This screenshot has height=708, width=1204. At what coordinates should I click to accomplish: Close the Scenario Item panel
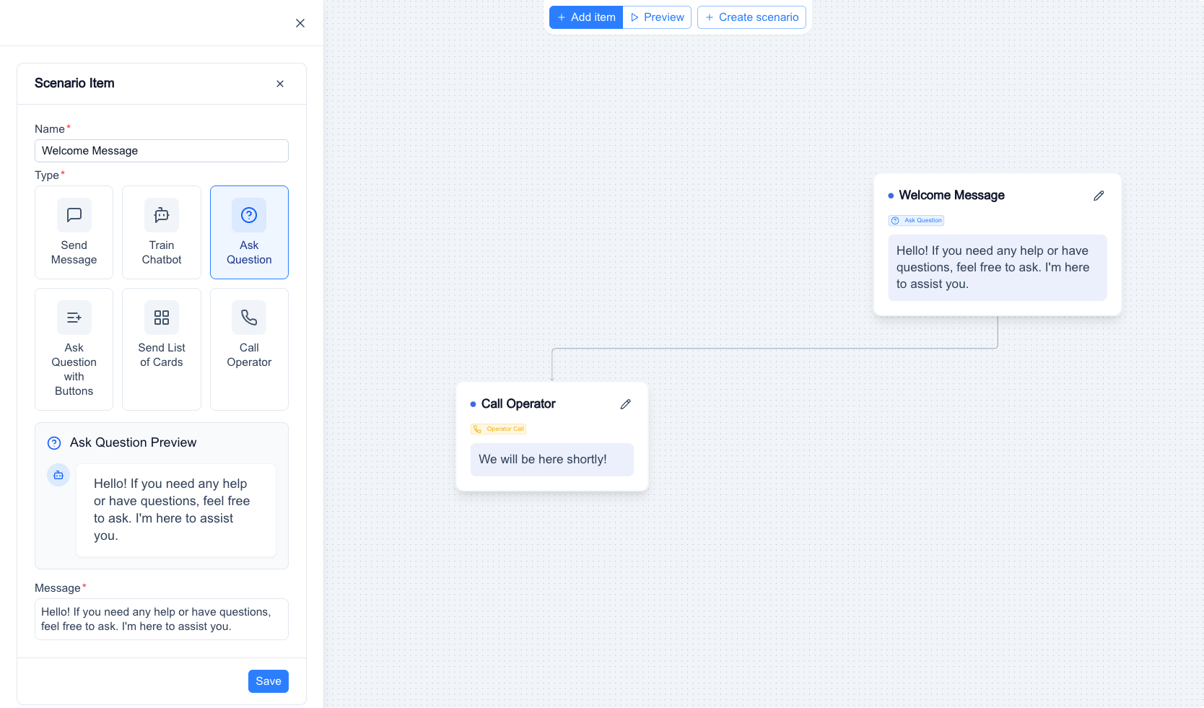(280, 84)
